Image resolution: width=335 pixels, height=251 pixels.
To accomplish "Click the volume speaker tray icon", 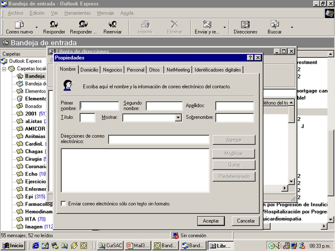I will tap(278, 246).
